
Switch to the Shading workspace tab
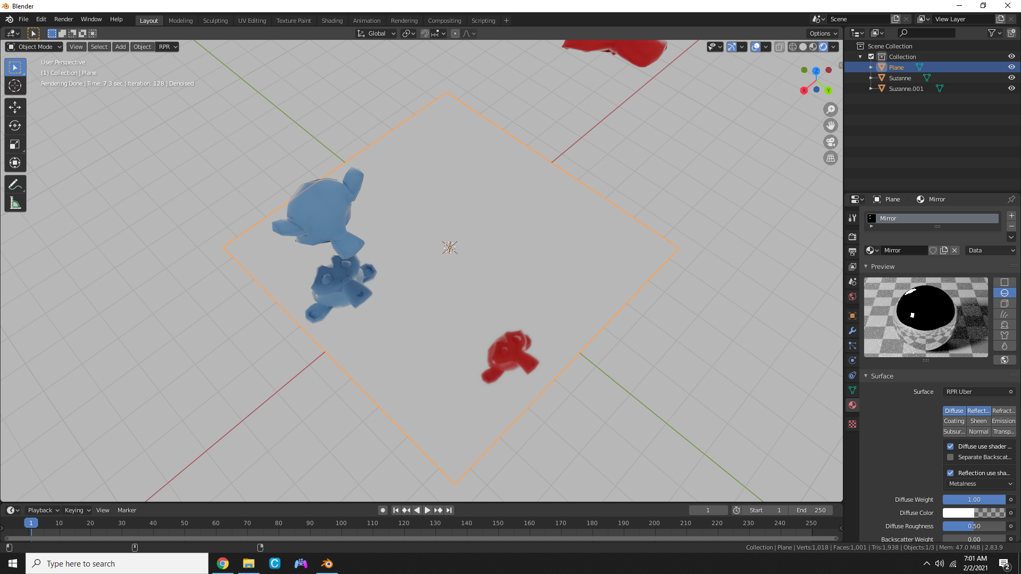coord(332,21)
